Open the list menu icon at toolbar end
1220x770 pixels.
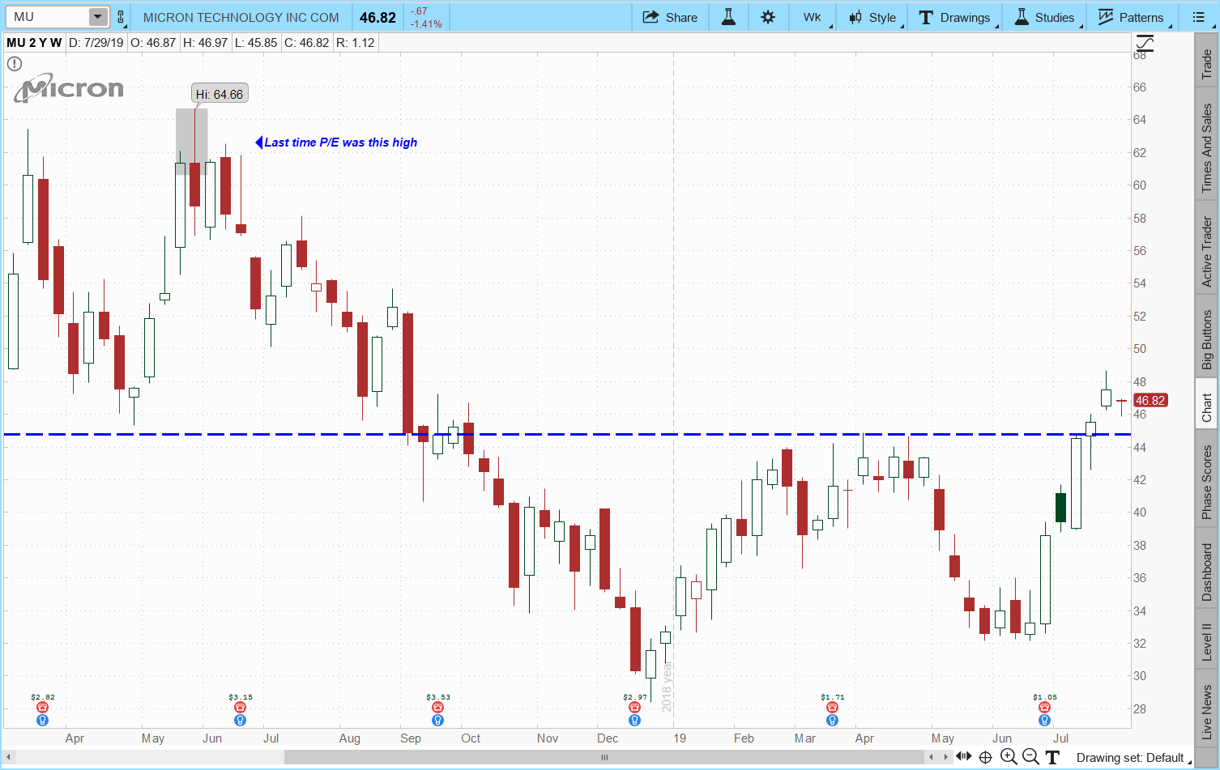(x=1199, y=17)
